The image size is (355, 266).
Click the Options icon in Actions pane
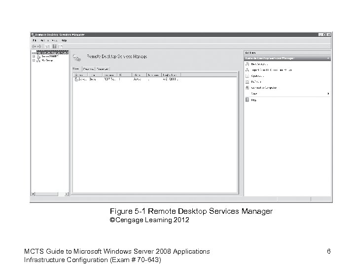247,76
